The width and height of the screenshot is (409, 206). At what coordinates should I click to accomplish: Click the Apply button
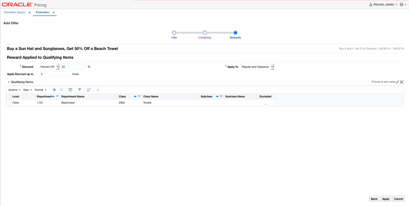coord(386,199)
